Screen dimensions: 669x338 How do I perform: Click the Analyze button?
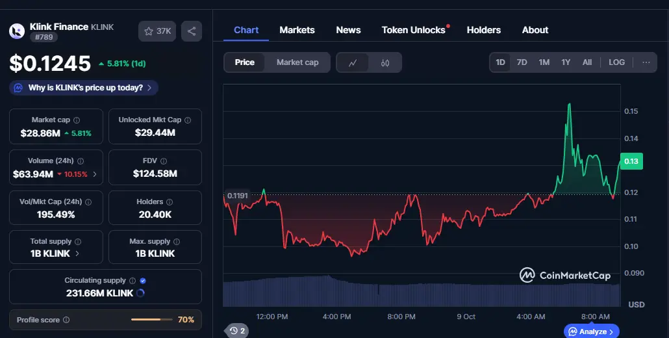coord(592,331)
